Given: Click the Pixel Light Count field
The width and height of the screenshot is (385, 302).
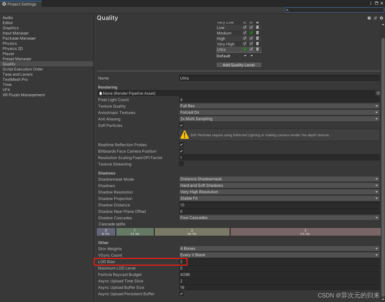Looking at the screenshot, I should coord(279,99).
